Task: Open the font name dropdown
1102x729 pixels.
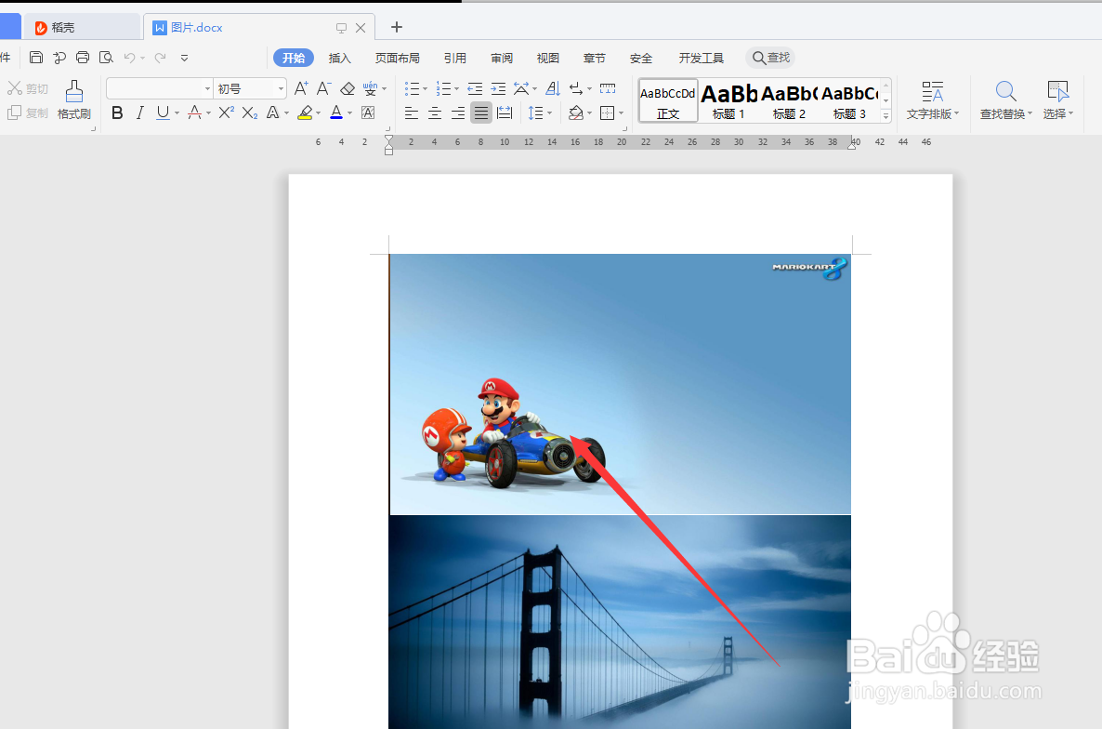Action: pos(207,88)
